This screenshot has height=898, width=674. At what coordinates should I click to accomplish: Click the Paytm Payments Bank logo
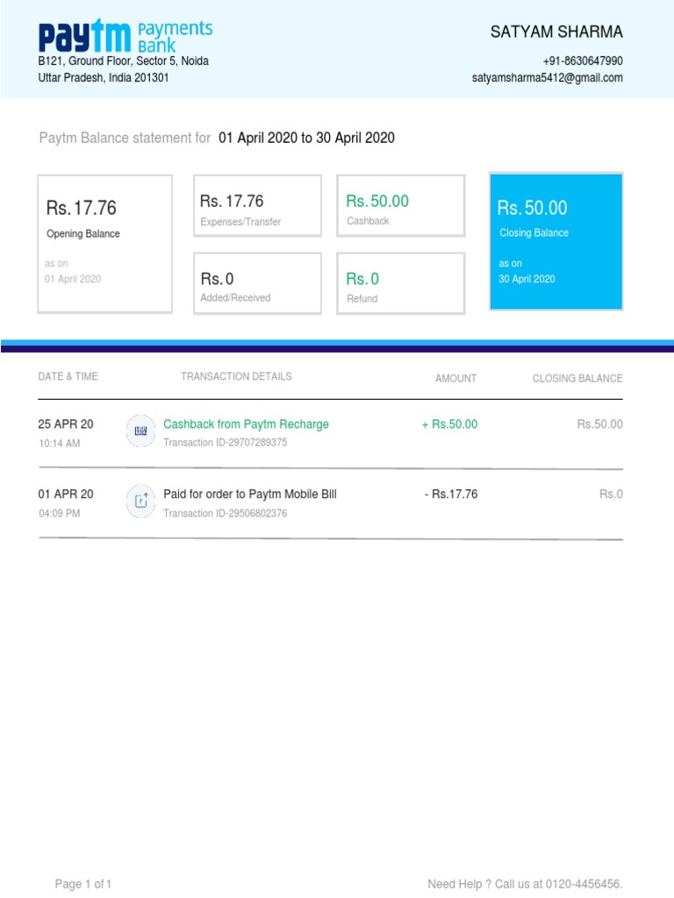click(125, 37)
